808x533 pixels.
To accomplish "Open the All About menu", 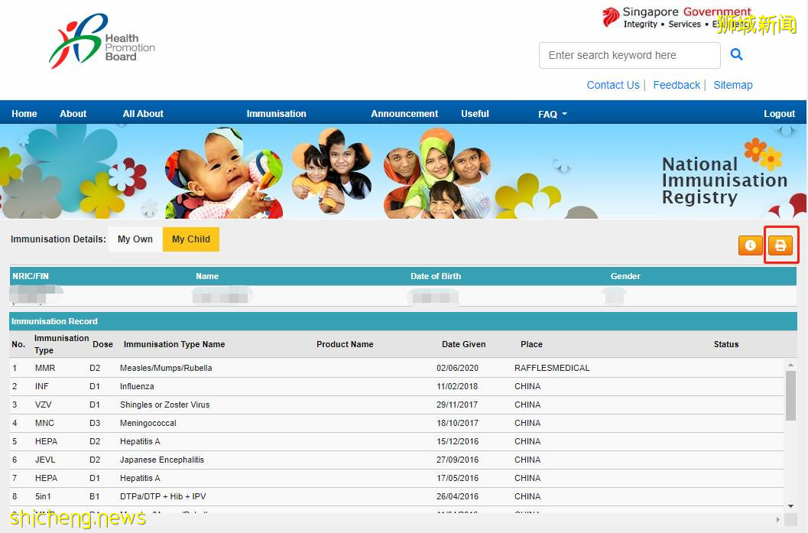I will pos(143,114).
